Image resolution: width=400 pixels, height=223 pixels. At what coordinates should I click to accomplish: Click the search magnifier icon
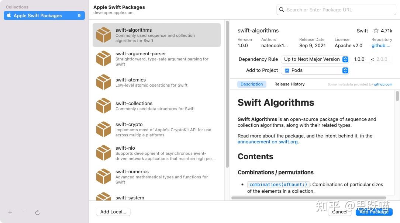pyautogui.click(x=282, y=10)
